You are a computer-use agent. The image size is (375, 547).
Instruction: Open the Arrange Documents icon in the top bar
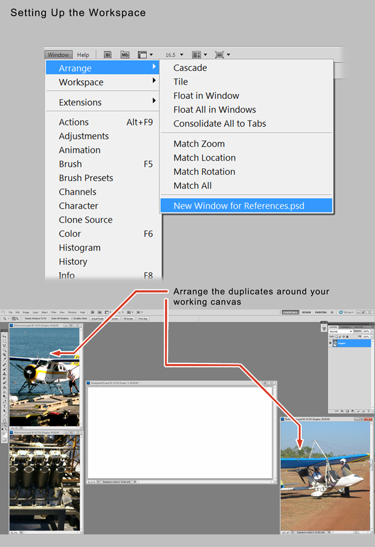pos(196,55)
